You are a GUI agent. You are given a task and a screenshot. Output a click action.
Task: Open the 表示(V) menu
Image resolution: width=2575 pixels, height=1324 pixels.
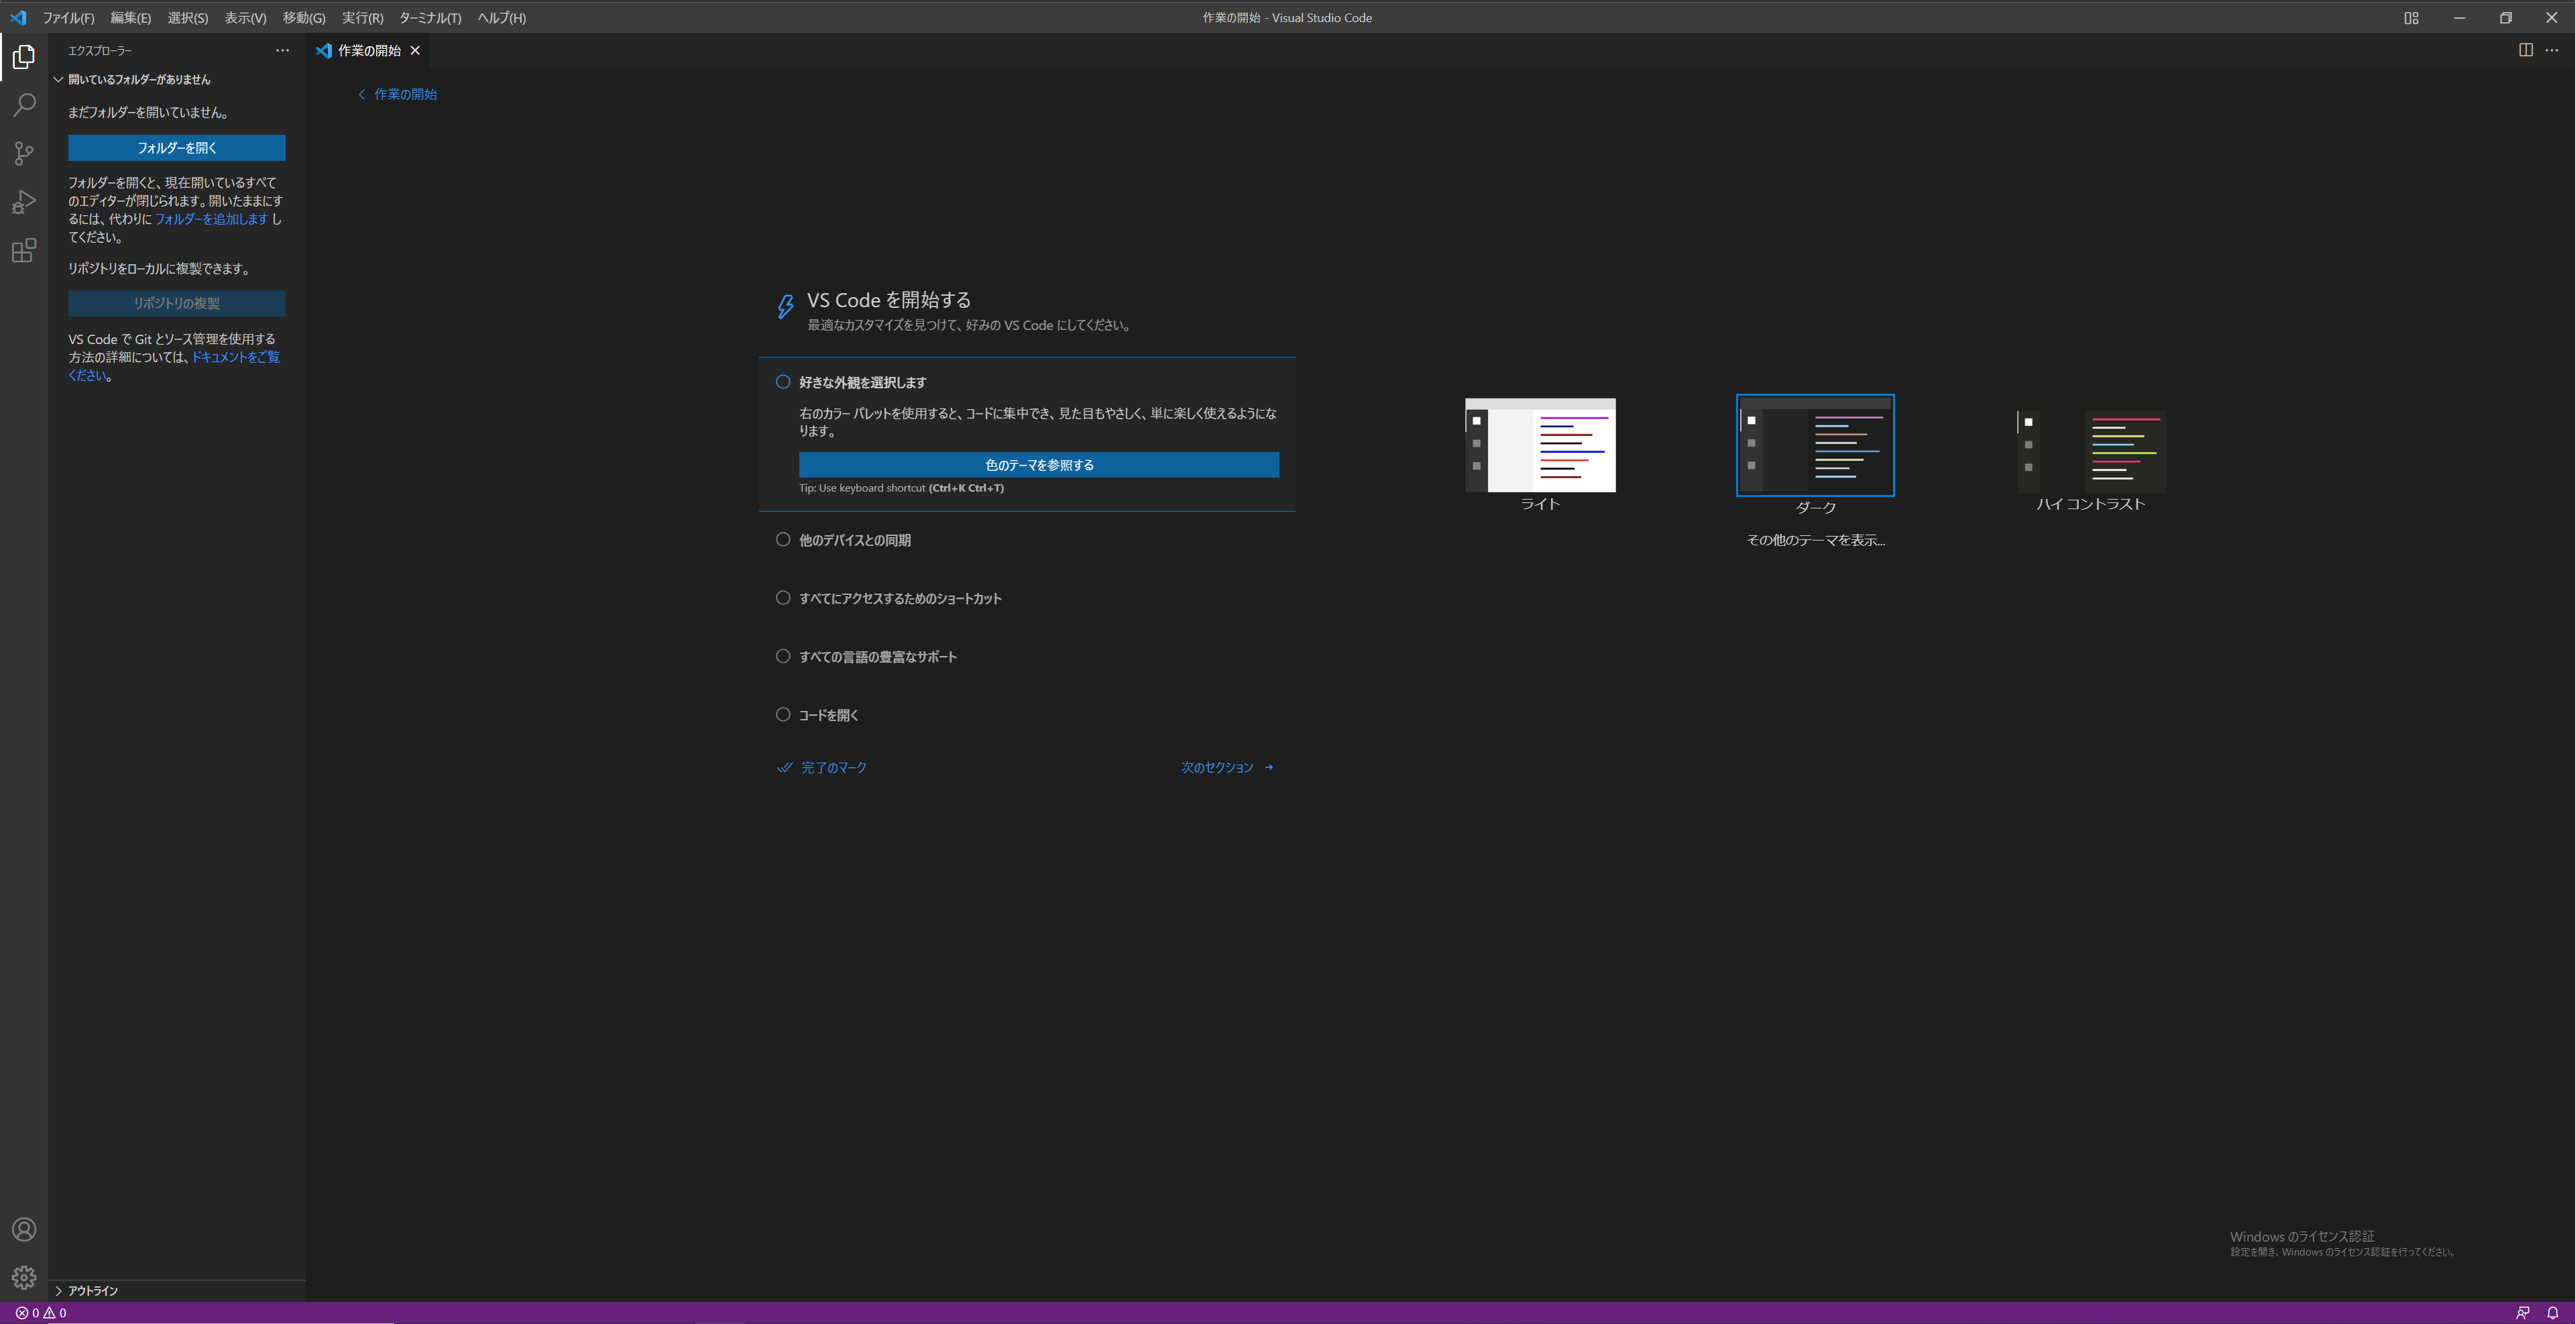point(245,18)
